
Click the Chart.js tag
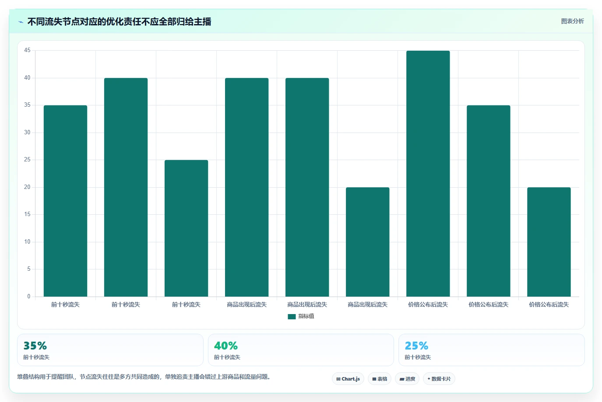(x=348, y=379)
